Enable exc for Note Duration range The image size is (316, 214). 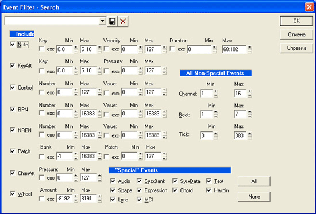pos(172,49)
